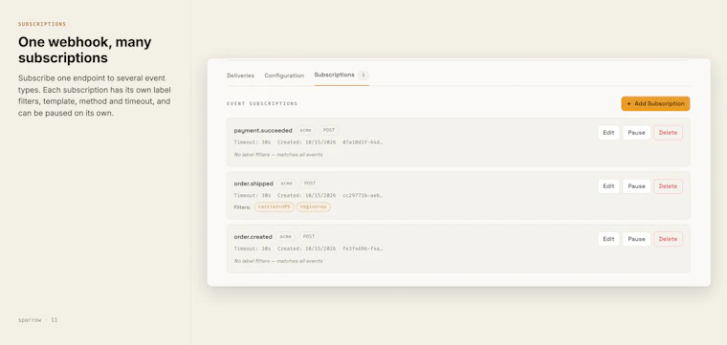Pause the order.created subscription
Viewport: 727px width, 345px height.
(636, 239)
